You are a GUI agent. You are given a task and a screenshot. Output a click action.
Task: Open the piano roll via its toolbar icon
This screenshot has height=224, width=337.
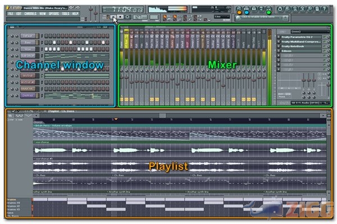pos(254,9)
